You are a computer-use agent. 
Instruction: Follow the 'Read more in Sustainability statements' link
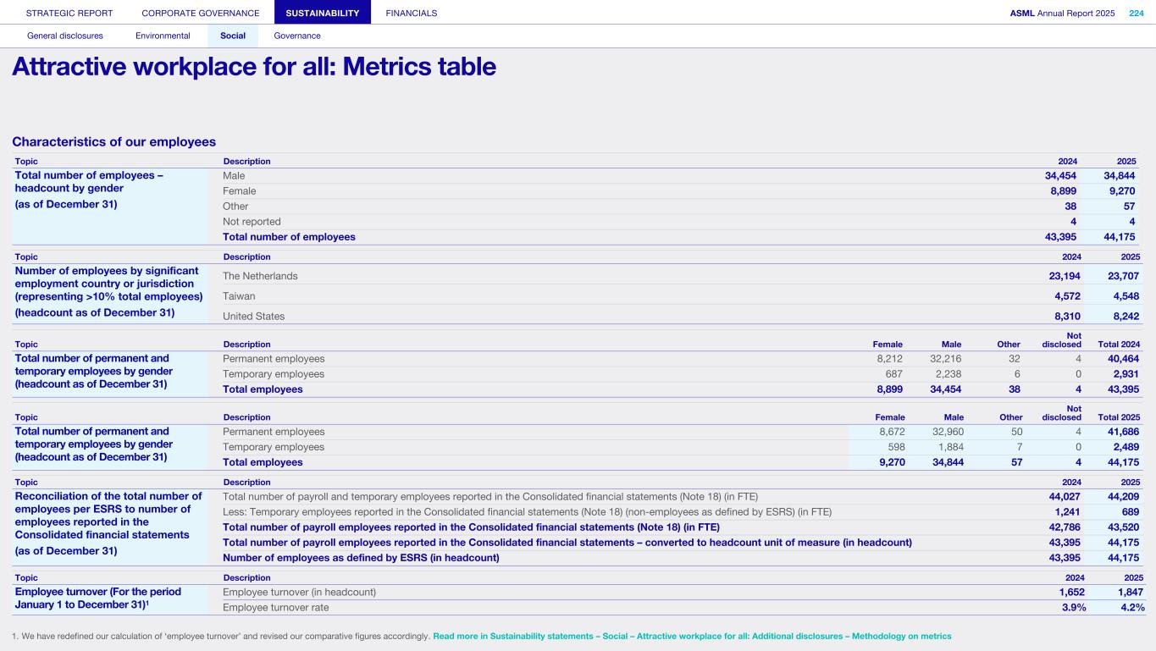pyautogui.click(x=692, y=636)
